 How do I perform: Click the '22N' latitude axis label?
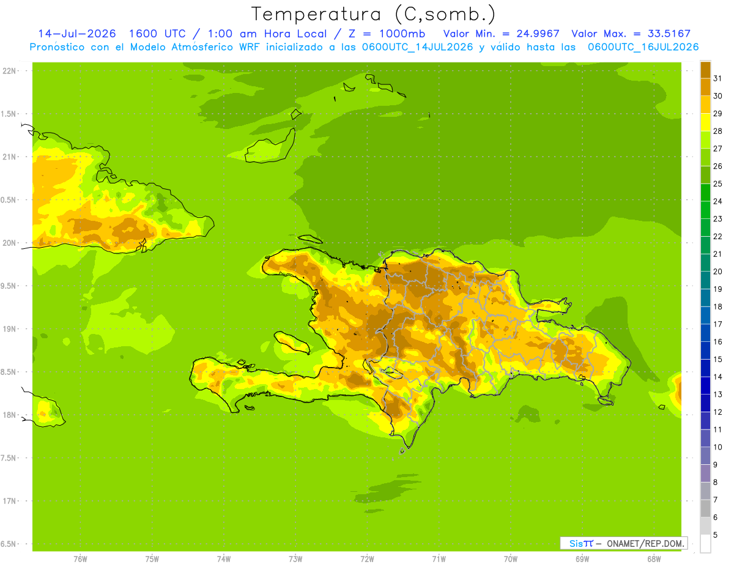10,71
